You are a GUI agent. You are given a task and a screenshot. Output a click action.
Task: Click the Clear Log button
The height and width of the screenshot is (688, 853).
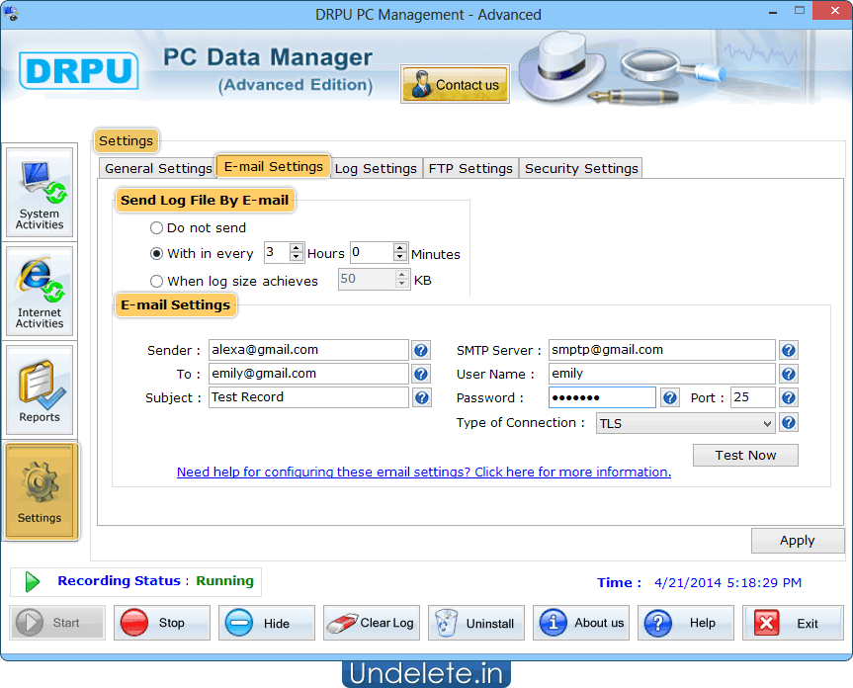372,623
